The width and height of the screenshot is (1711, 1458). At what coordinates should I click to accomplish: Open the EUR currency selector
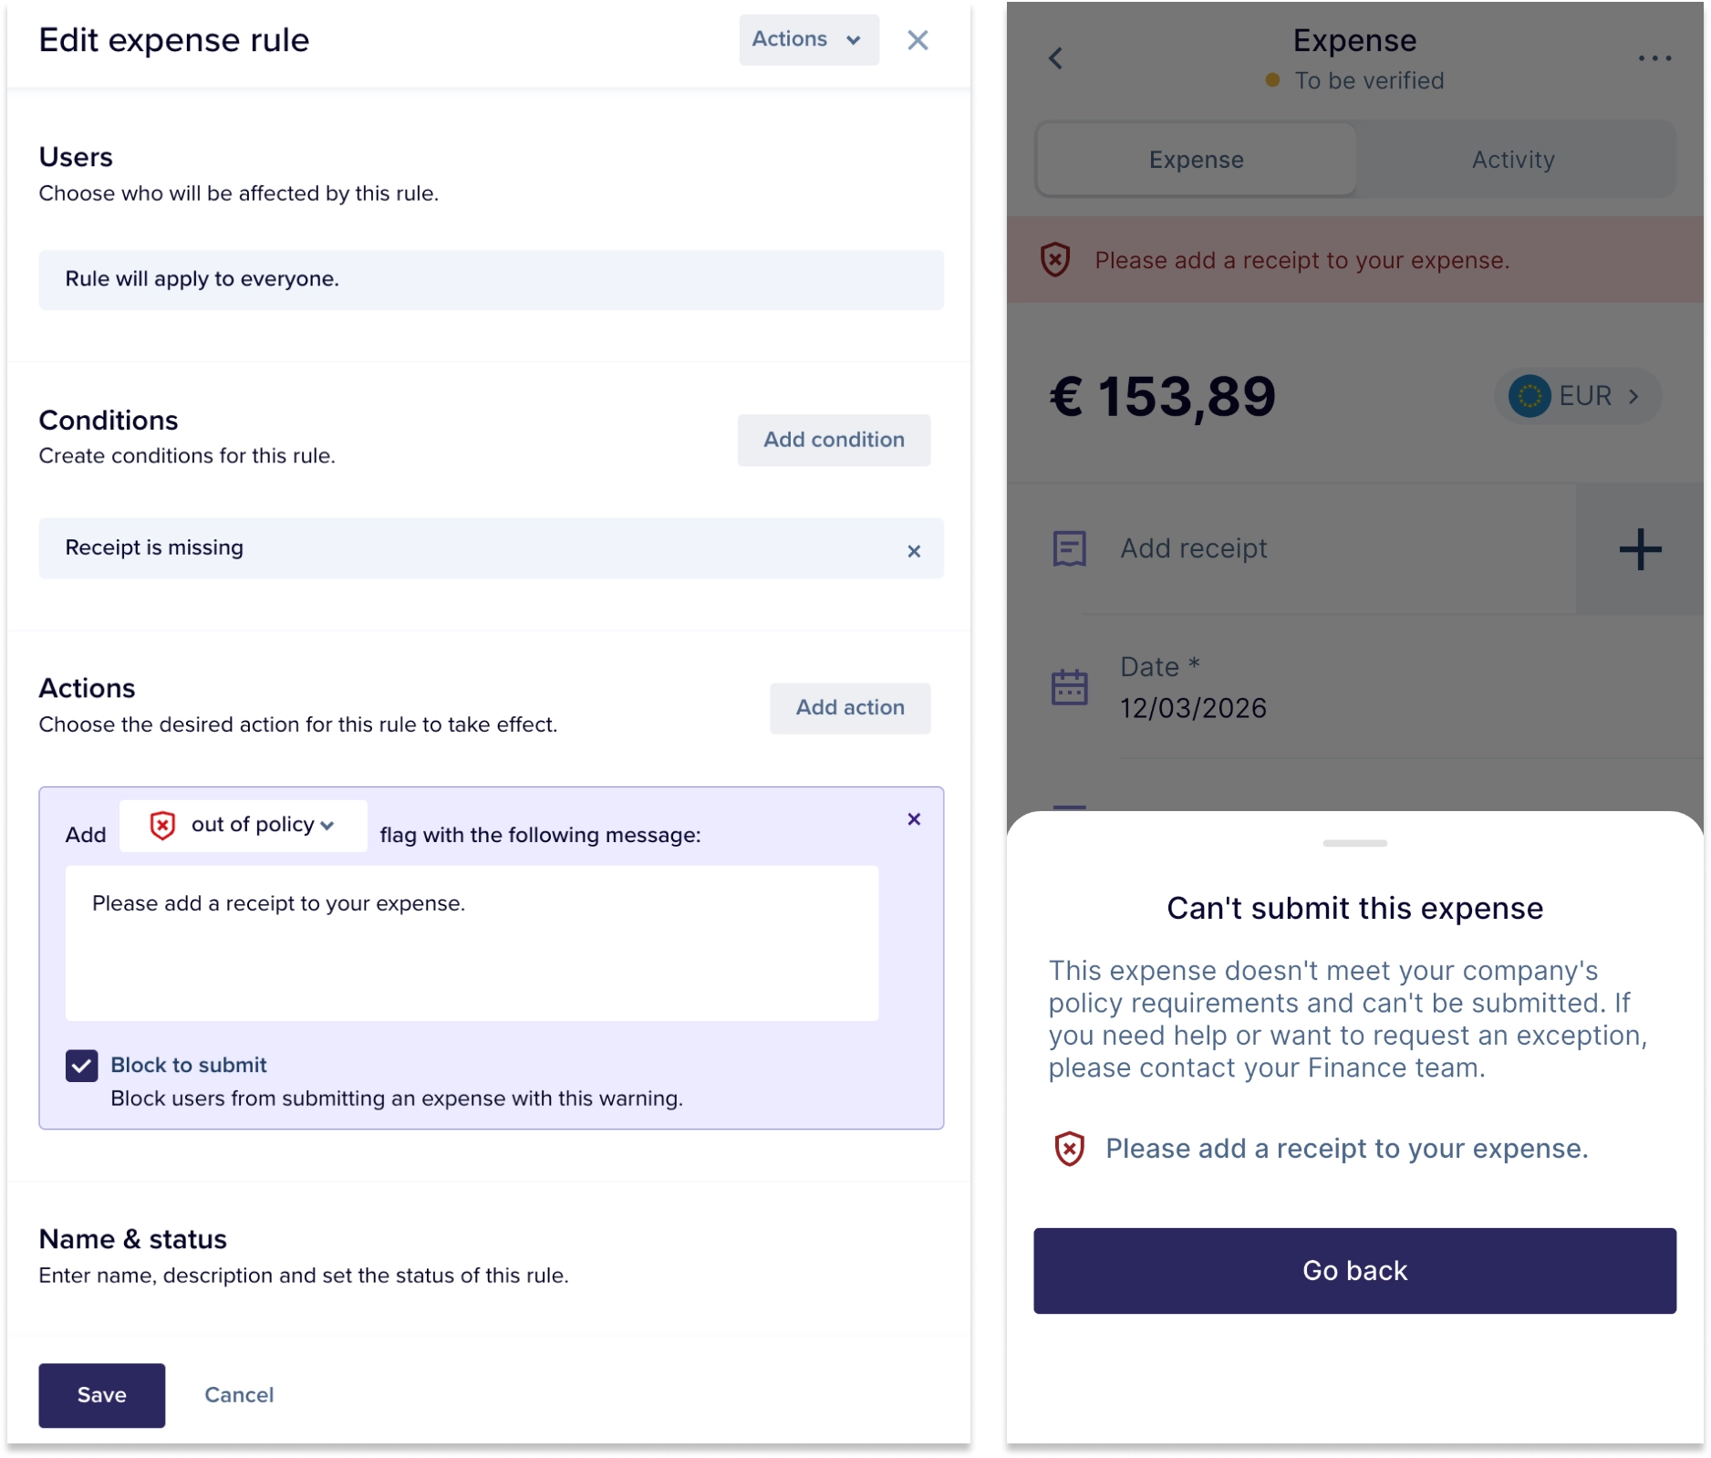pyautogui.click(x=1577, y=396)
